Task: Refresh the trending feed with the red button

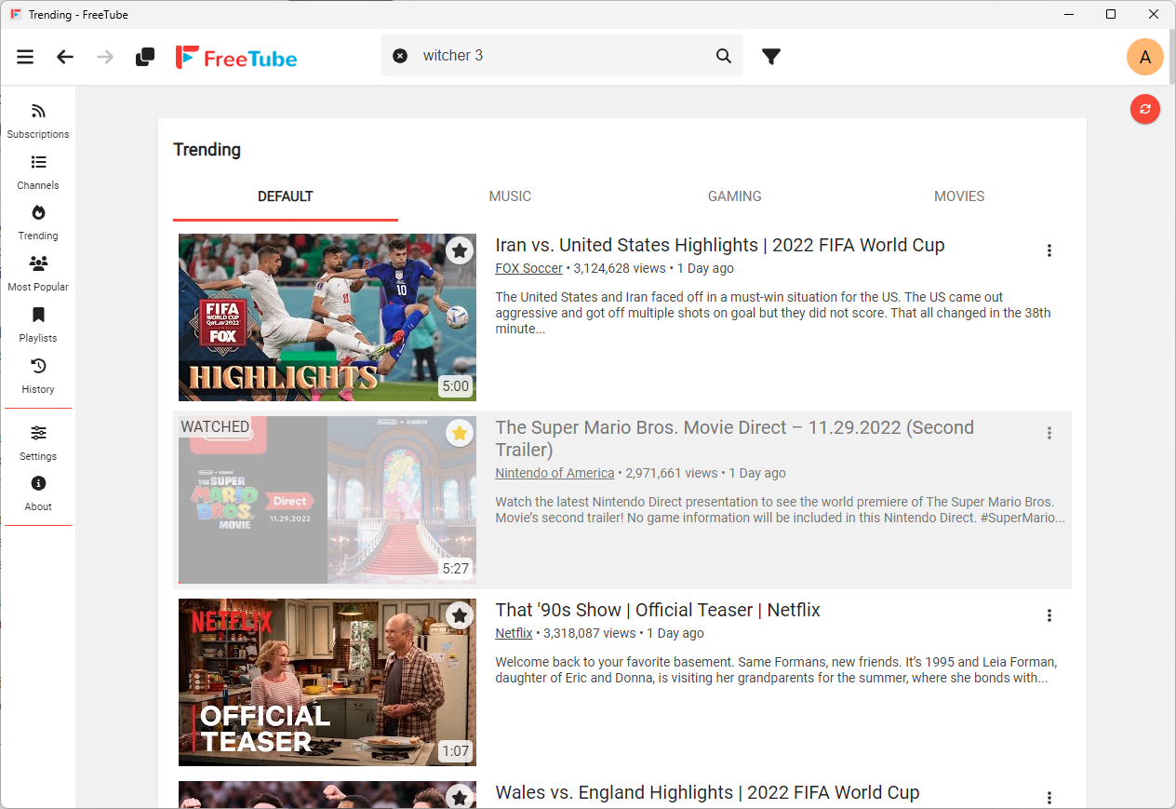Action: tap(1145, 109)
